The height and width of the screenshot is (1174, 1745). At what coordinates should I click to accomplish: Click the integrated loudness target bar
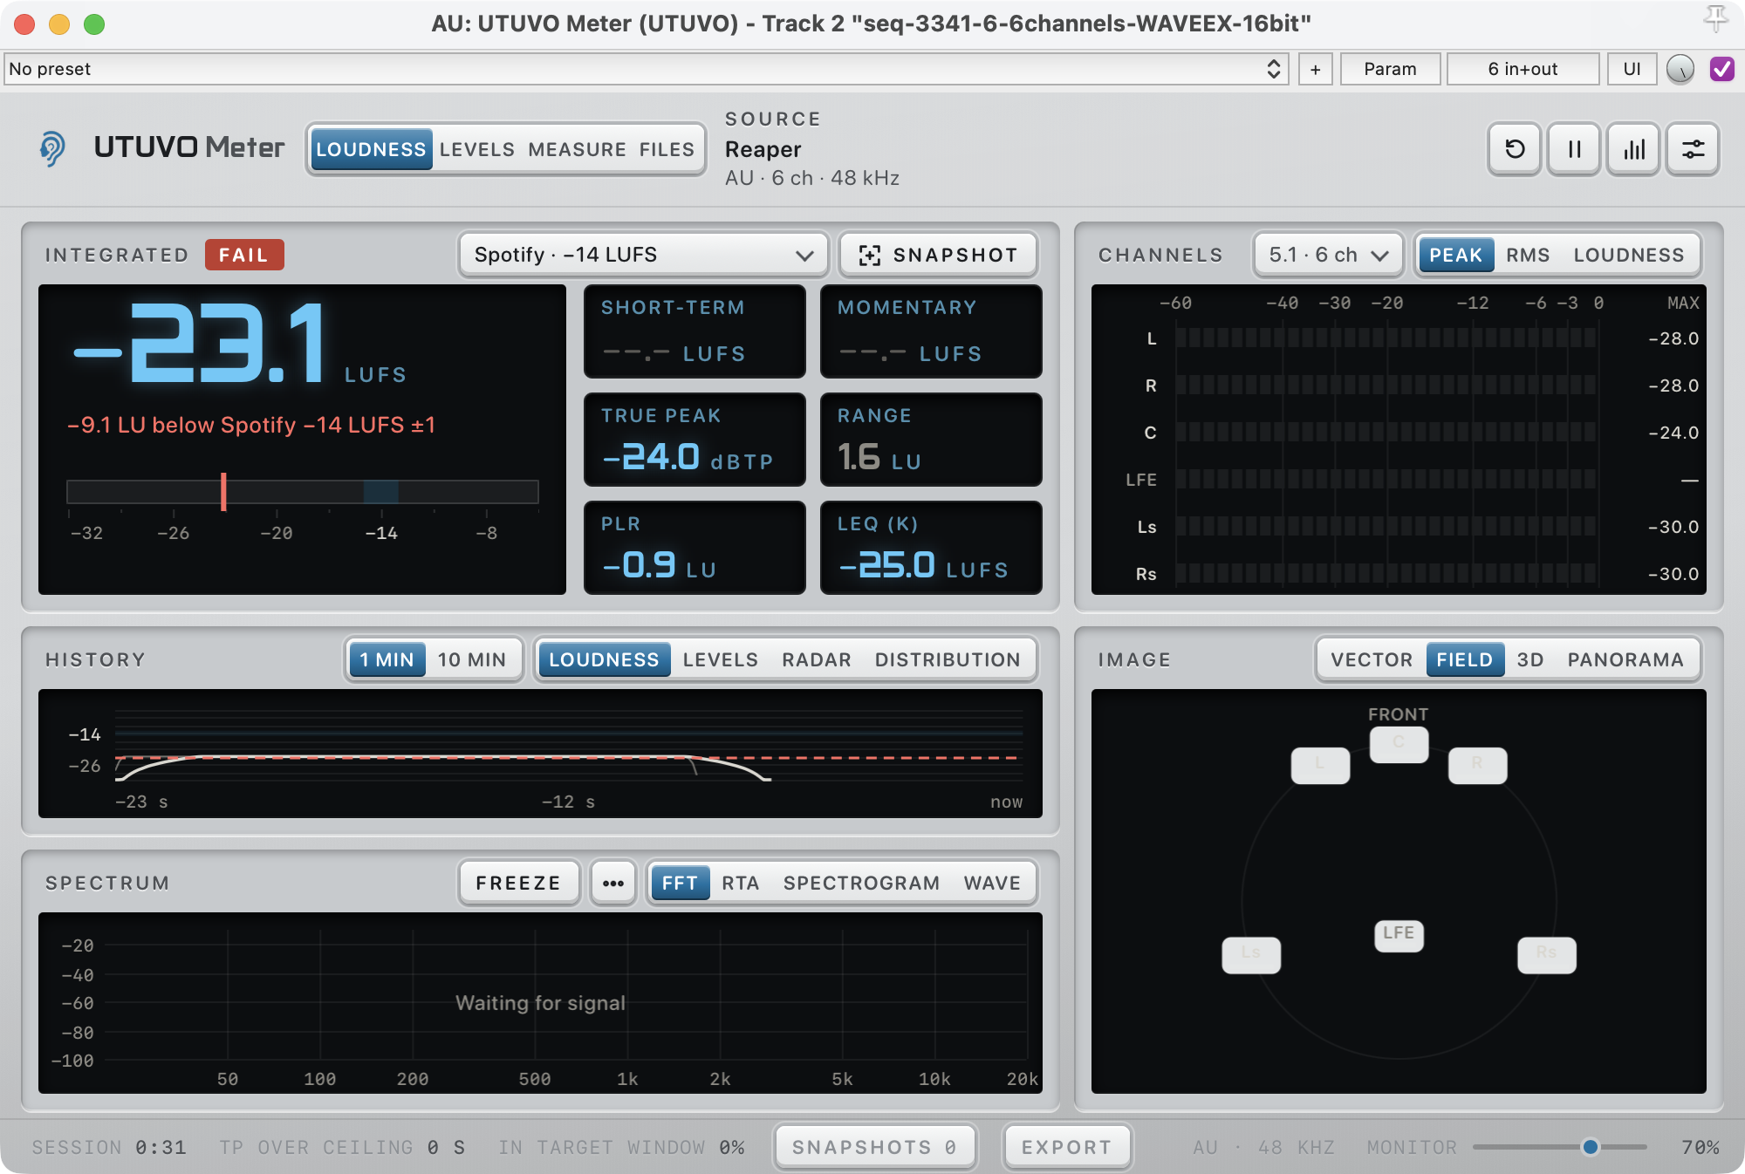coord(302,492)
